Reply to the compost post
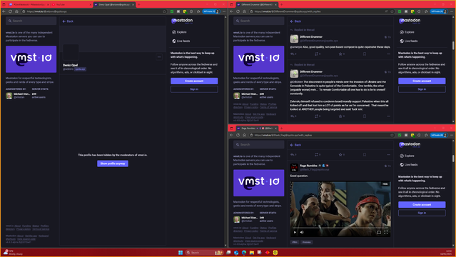 point(293,54)
